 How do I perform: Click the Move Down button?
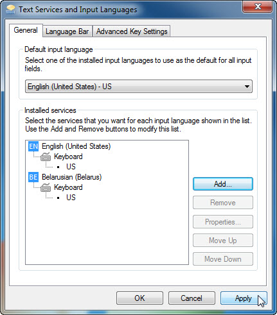coord(223,259)
